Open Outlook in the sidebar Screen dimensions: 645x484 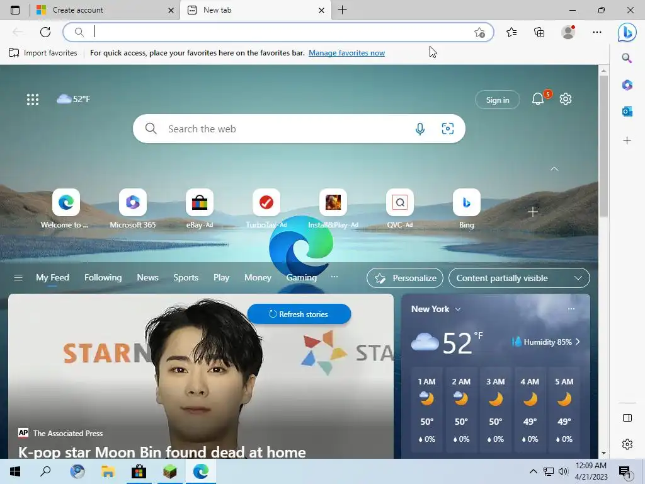627,111
